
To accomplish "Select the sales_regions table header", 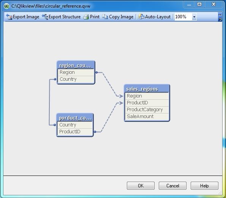I will click(x=147, y=89).
